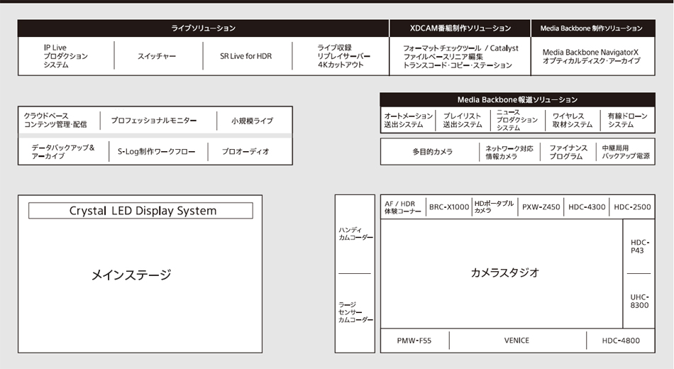Click S-Log制作ワークフロー cell
The image size is (674, 369).
click(x=156, y=152)
